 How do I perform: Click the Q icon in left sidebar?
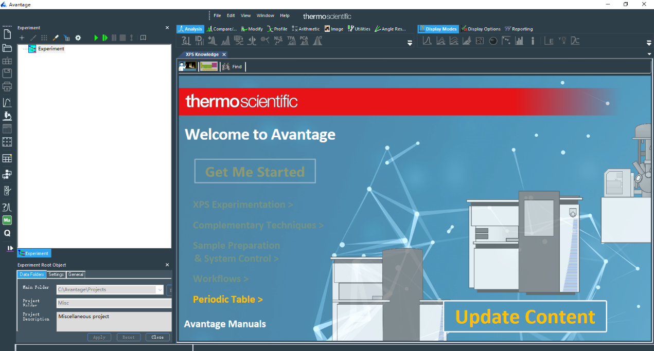(x=7, y=233)
